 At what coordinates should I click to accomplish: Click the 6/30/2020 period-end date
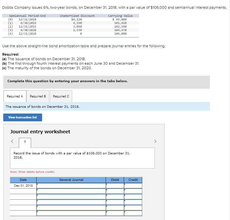tap(28, 30)
